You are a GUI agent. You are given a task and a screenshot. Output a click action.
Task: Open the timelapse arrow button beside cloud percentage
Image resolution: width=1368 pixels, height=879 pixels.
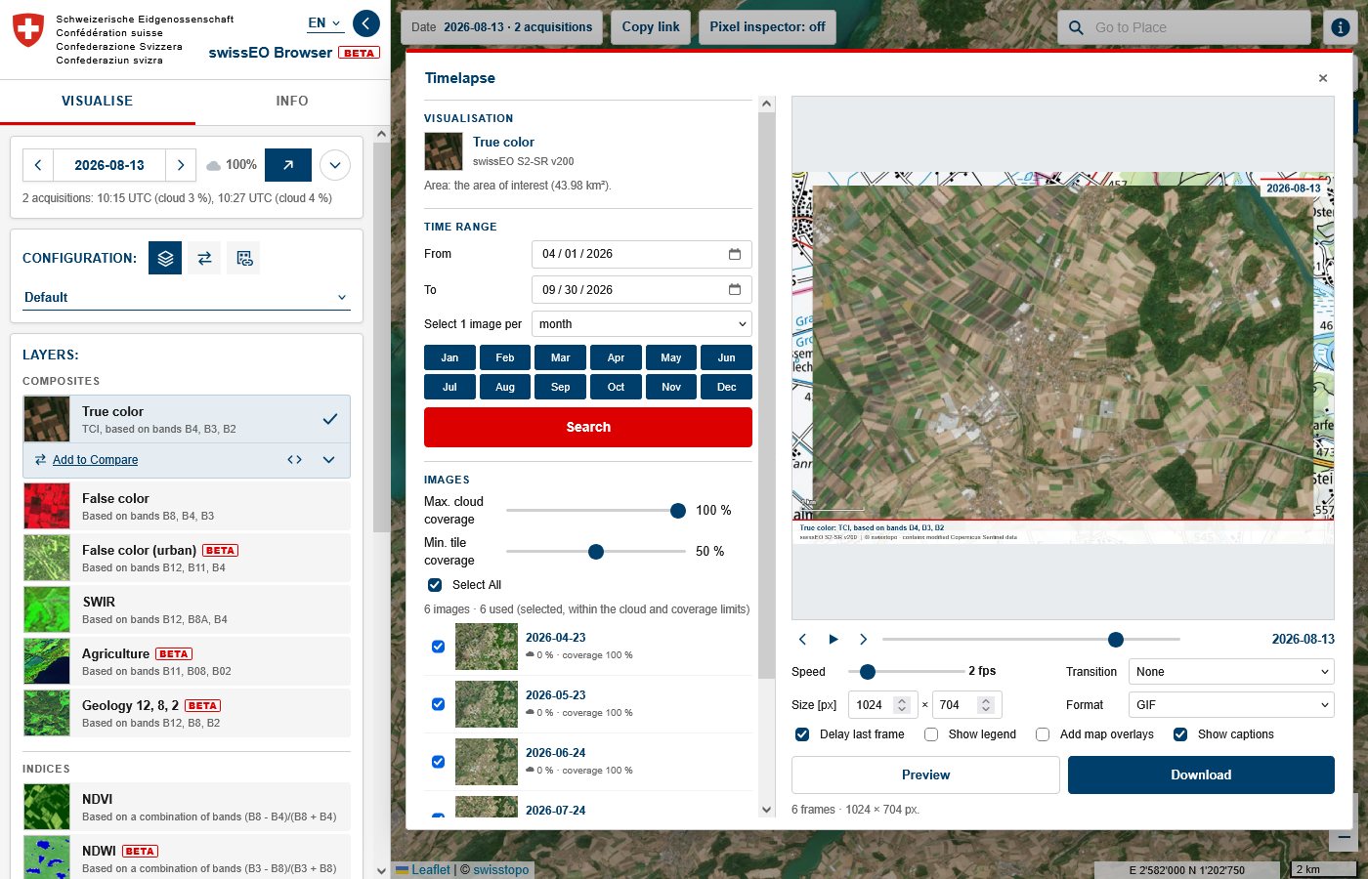tap(288, 165)
